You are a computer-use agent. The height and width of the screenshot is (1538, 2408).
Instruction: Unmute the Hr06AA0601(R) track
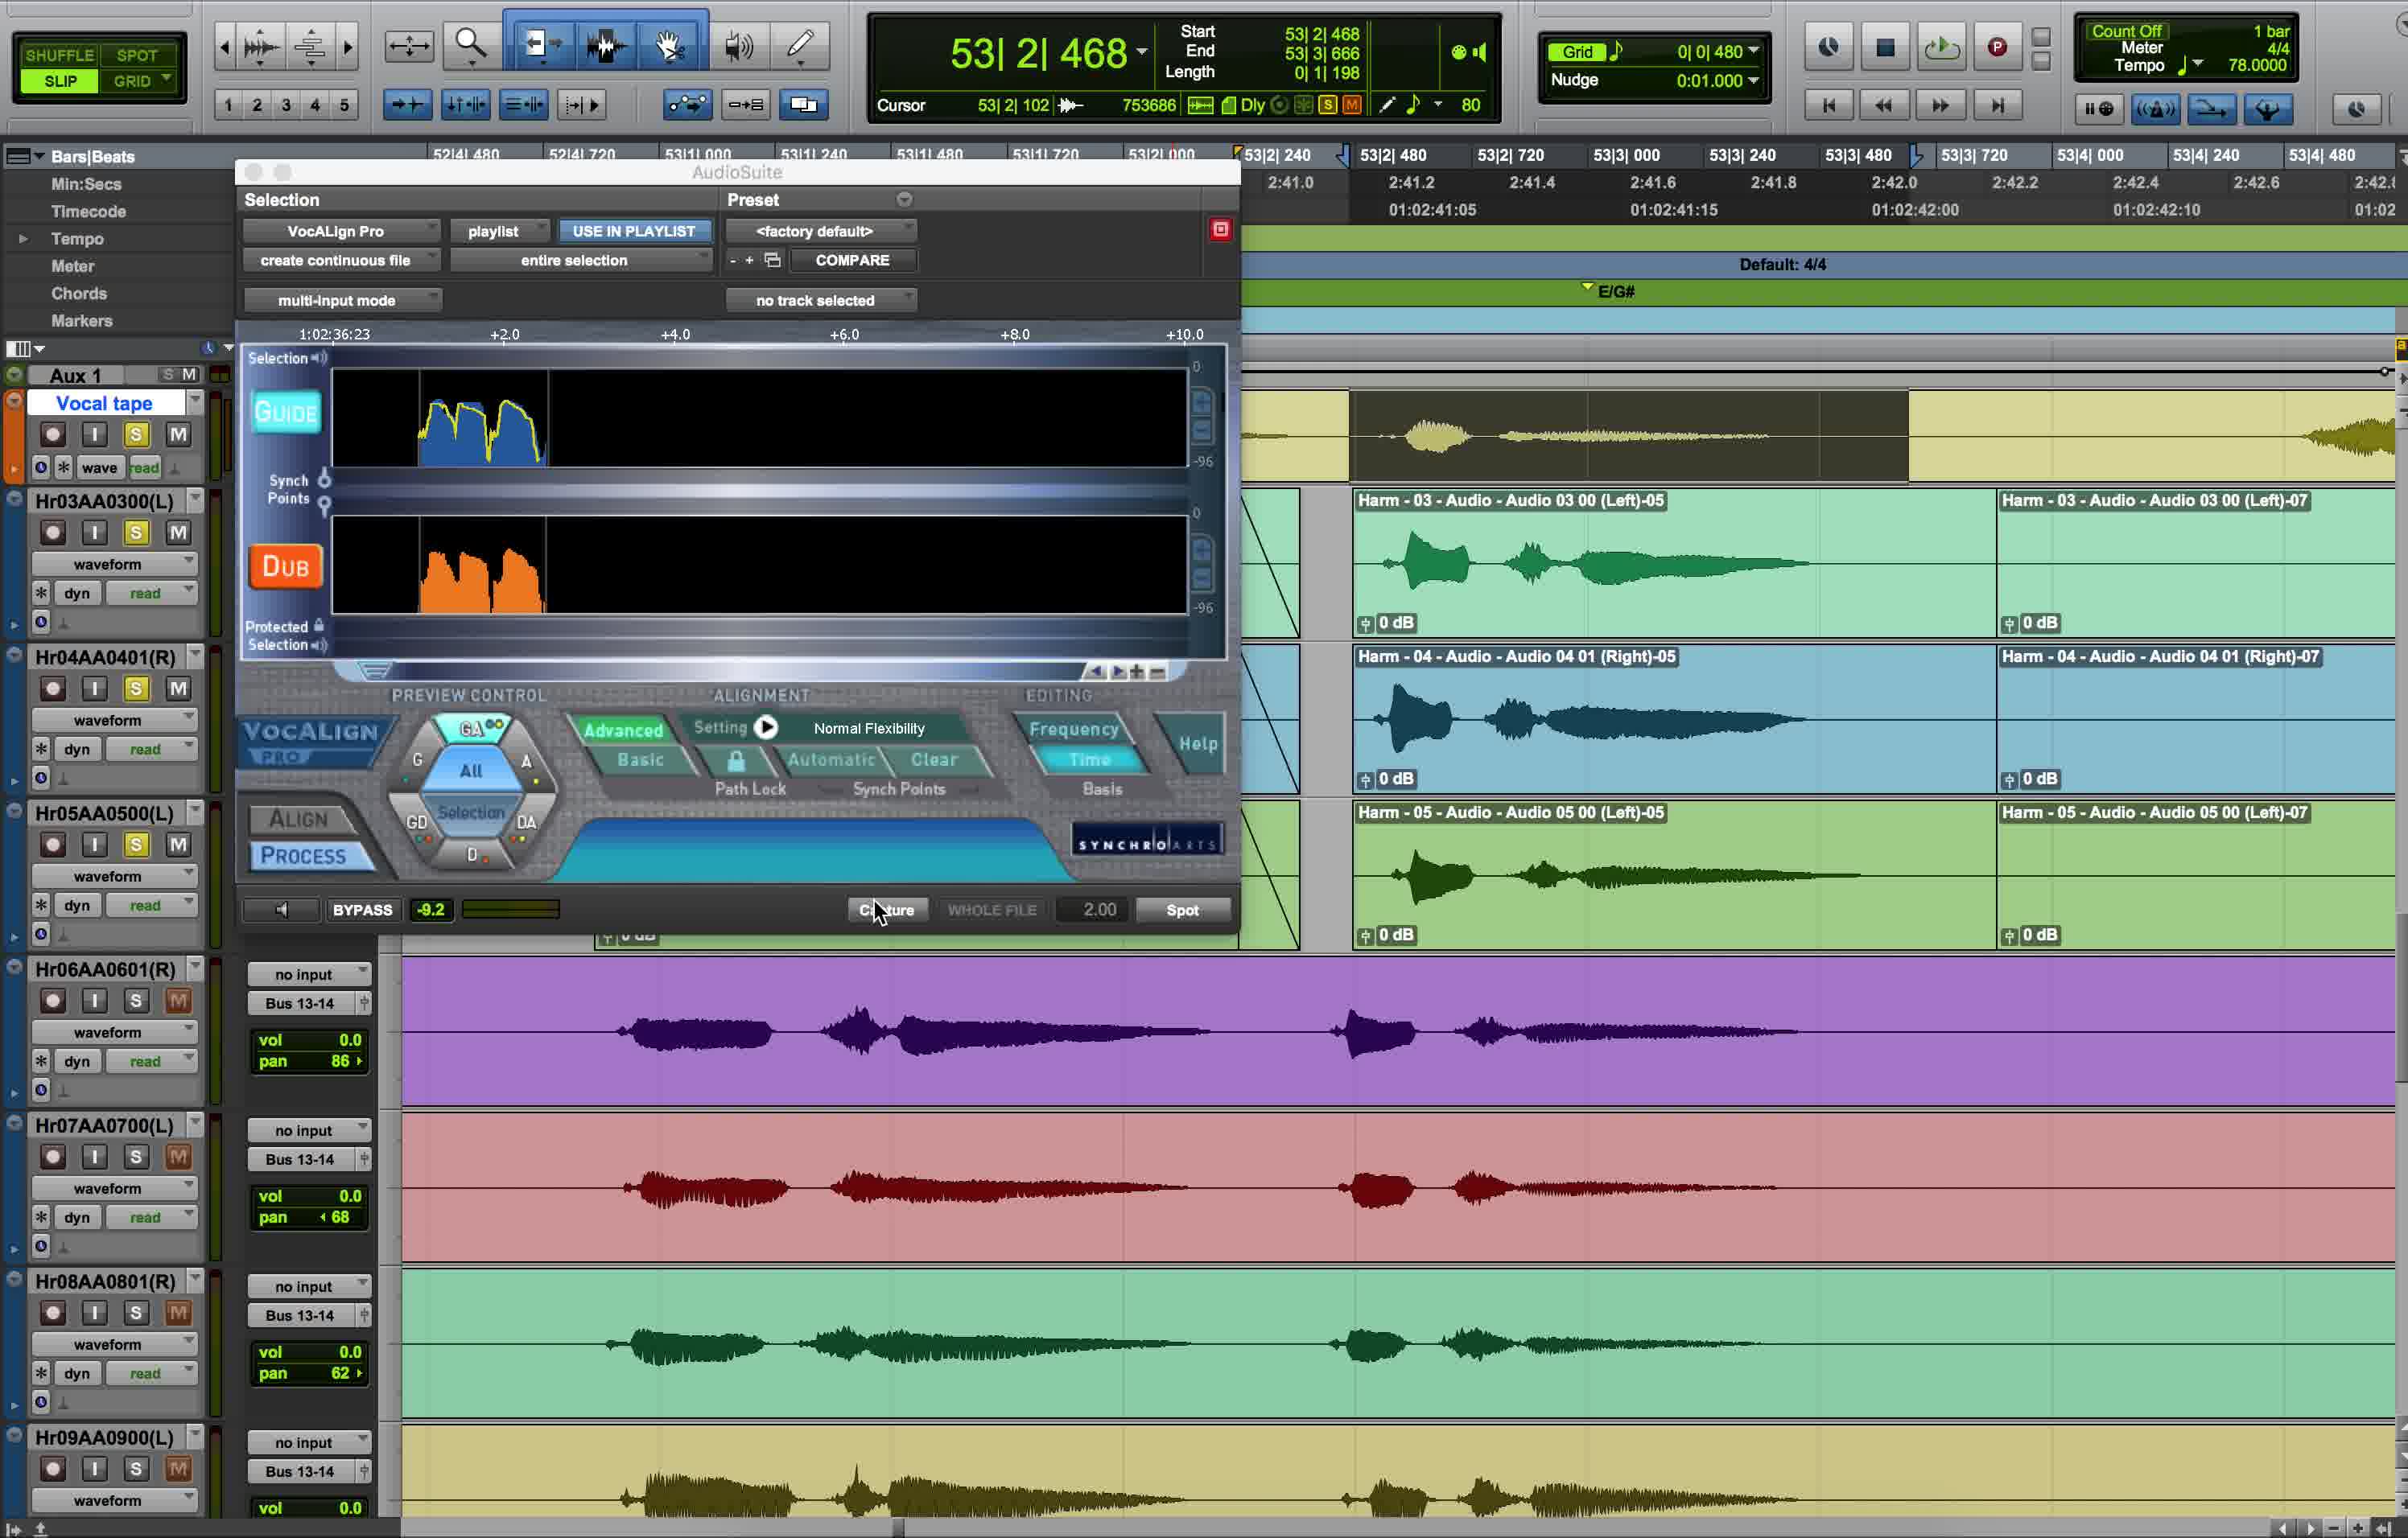tap(178, 1001)
